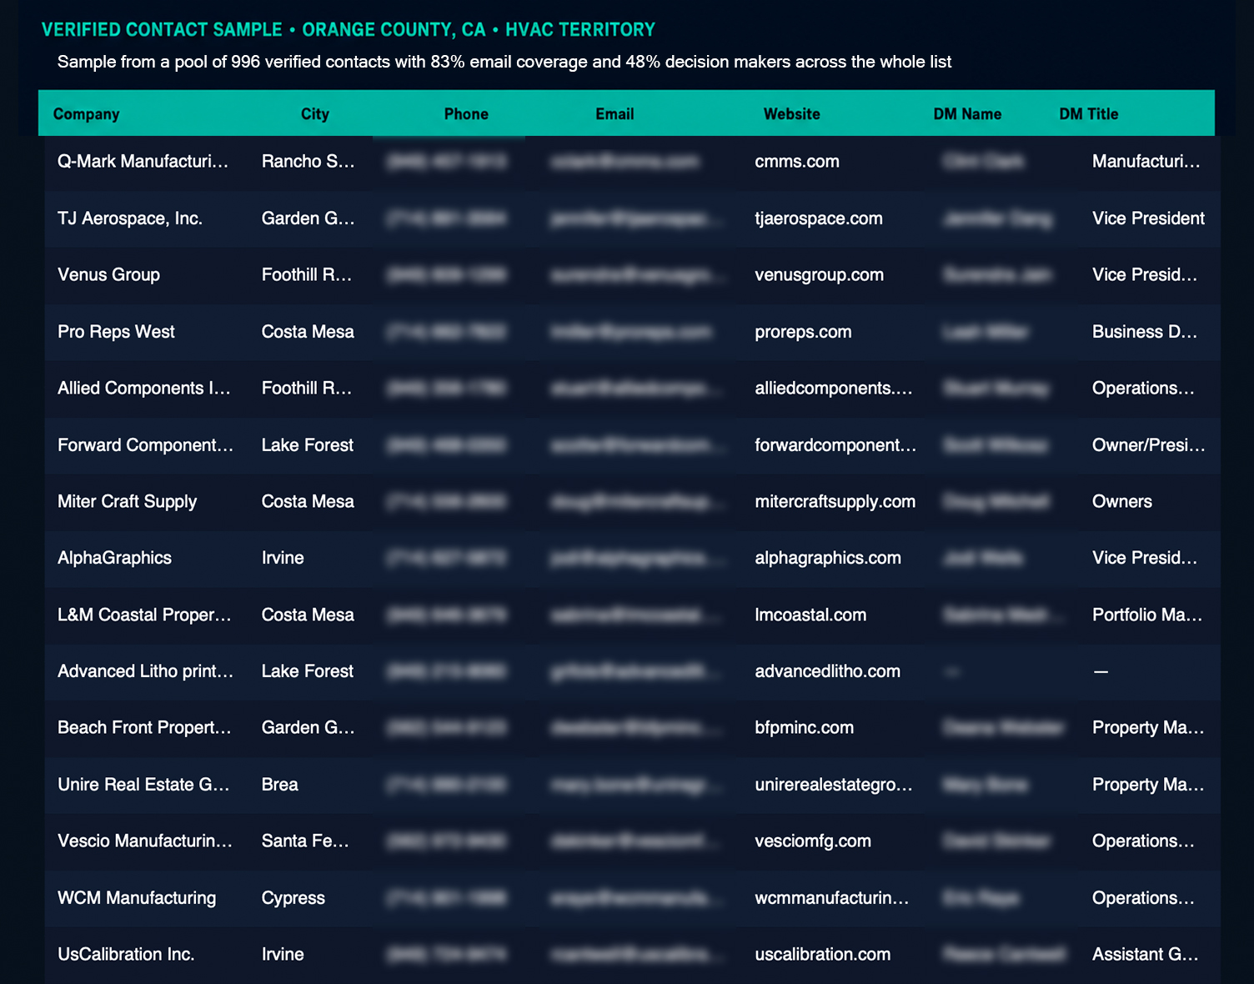Click the 996 verified contacts summary line

[504, 63]
